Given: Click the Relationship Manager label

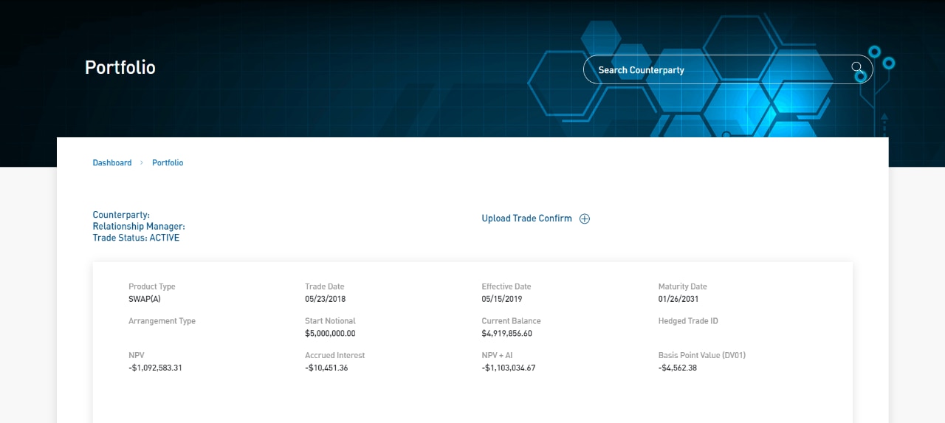Looking at the screenshot, I should pyautogui.click(x=139, y=227).
